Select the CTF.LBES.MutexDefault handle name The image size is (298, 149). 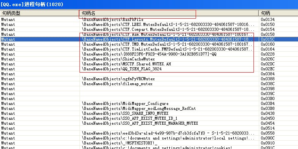(x=168, y=24)
